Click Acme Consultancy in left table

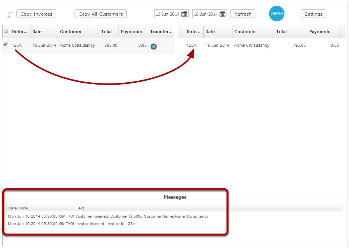tap(78, 45)
